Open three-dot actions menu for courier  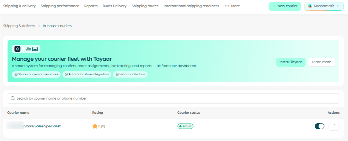tap(334, 126)
